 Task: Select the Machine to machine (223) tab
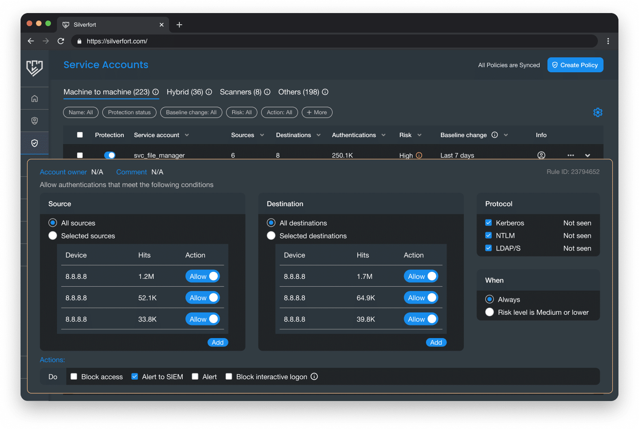[x=106, y=92]
